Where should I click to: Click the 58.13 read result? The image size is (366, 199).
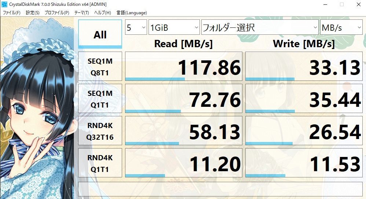pos(184,131)
